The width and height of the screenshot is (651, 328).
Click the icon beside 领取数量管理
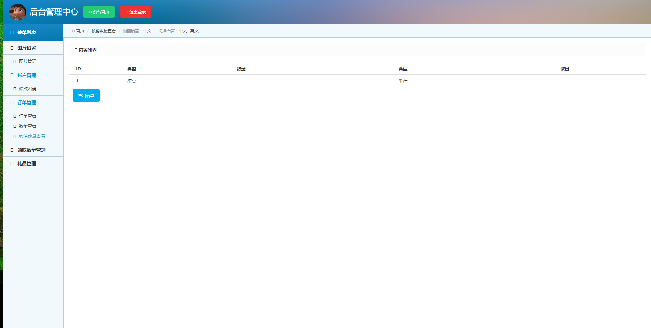click(12, 150)
